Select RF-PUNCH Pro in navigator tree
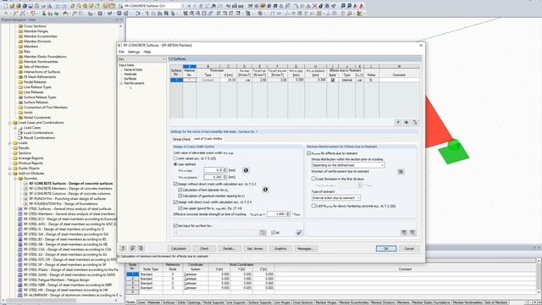542x305 pixels. pyautogui.click(x=68, y=199)
